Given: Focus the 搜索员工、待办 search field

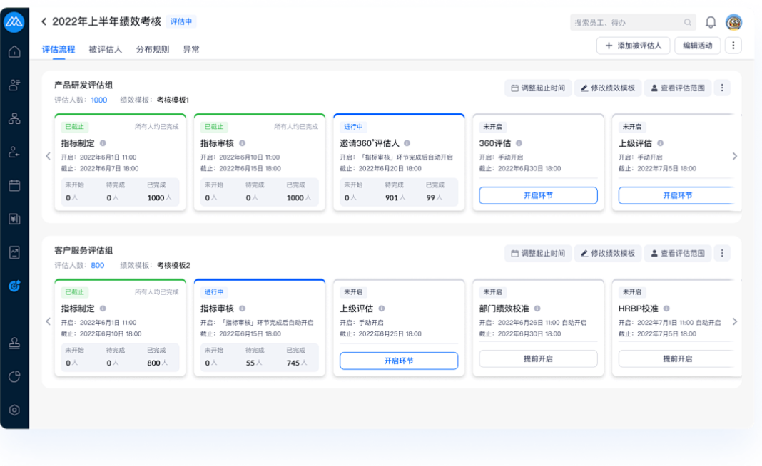Looking at the screenshot, I should coord(633,22).
